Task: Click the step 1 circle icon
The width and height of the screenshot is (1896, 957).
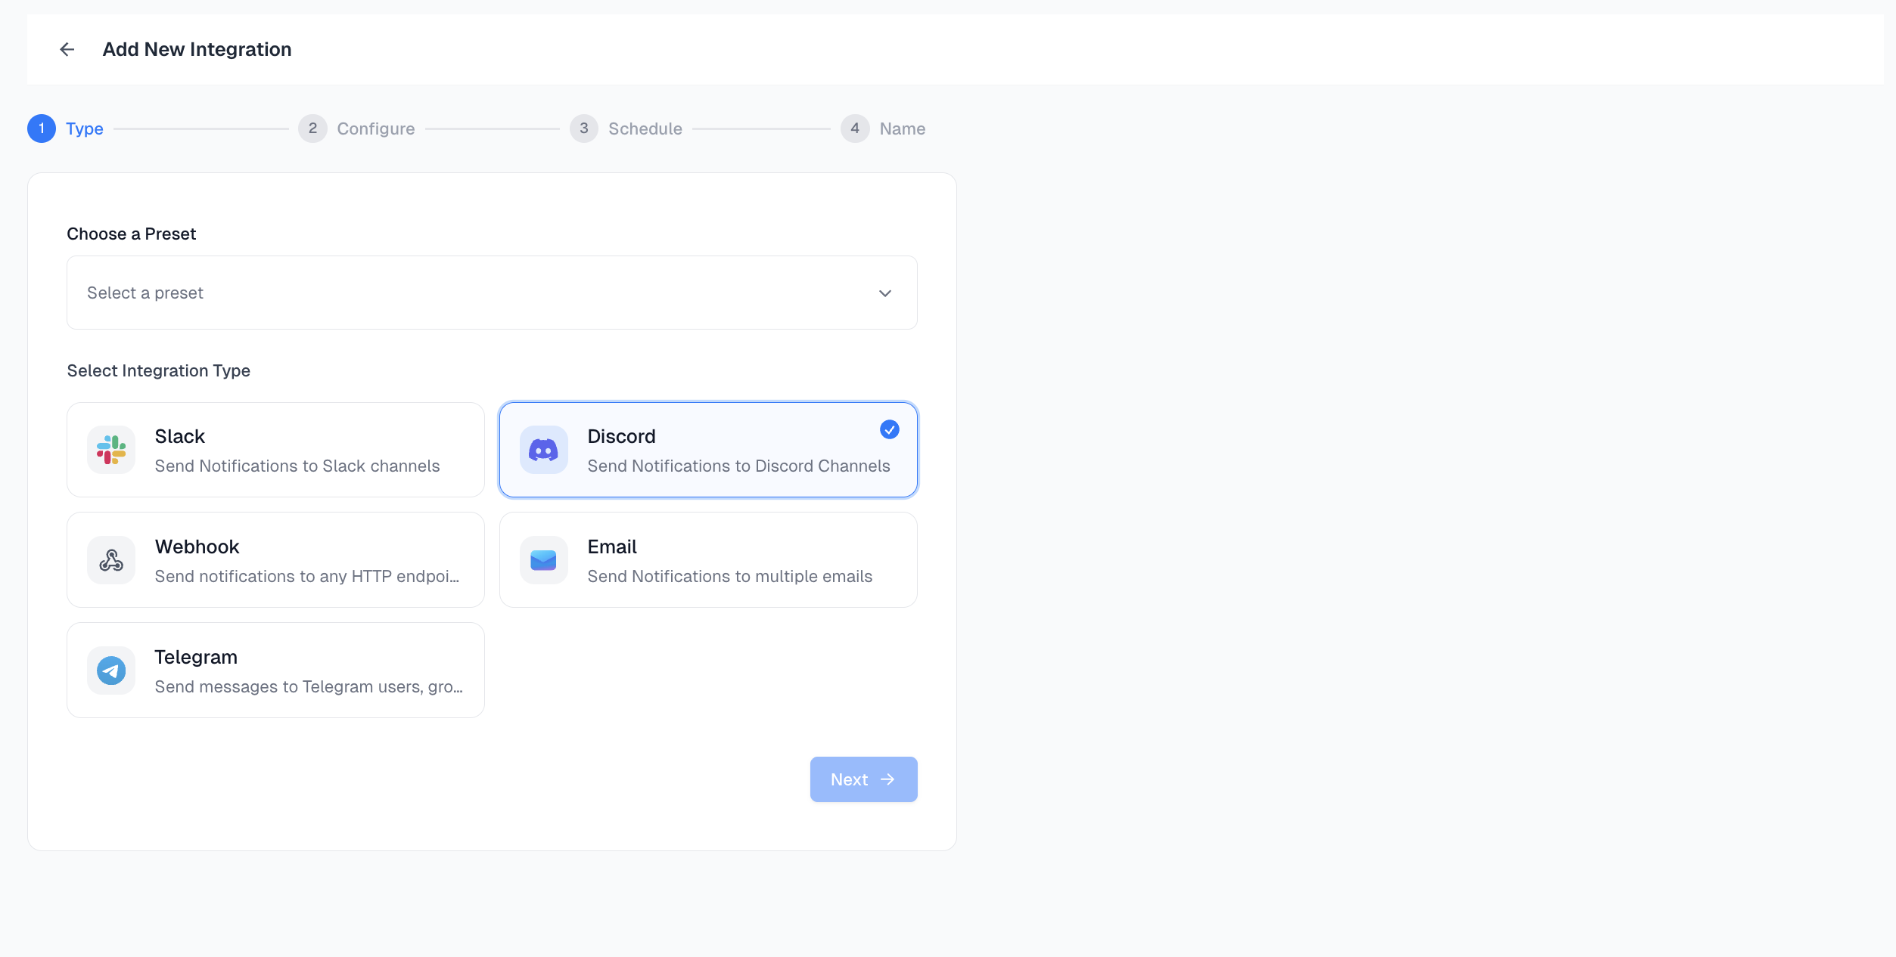Action: (x=42, y=129)
